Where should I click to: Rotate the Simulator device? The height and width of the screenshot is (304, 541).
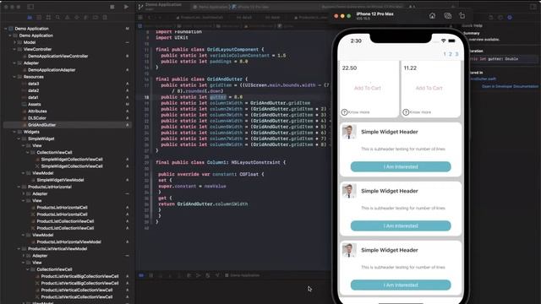462,16
